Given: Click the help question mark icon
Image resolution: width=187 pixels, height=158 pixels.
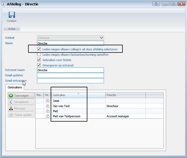Looking at the screenshot, I should pos(156,4).
